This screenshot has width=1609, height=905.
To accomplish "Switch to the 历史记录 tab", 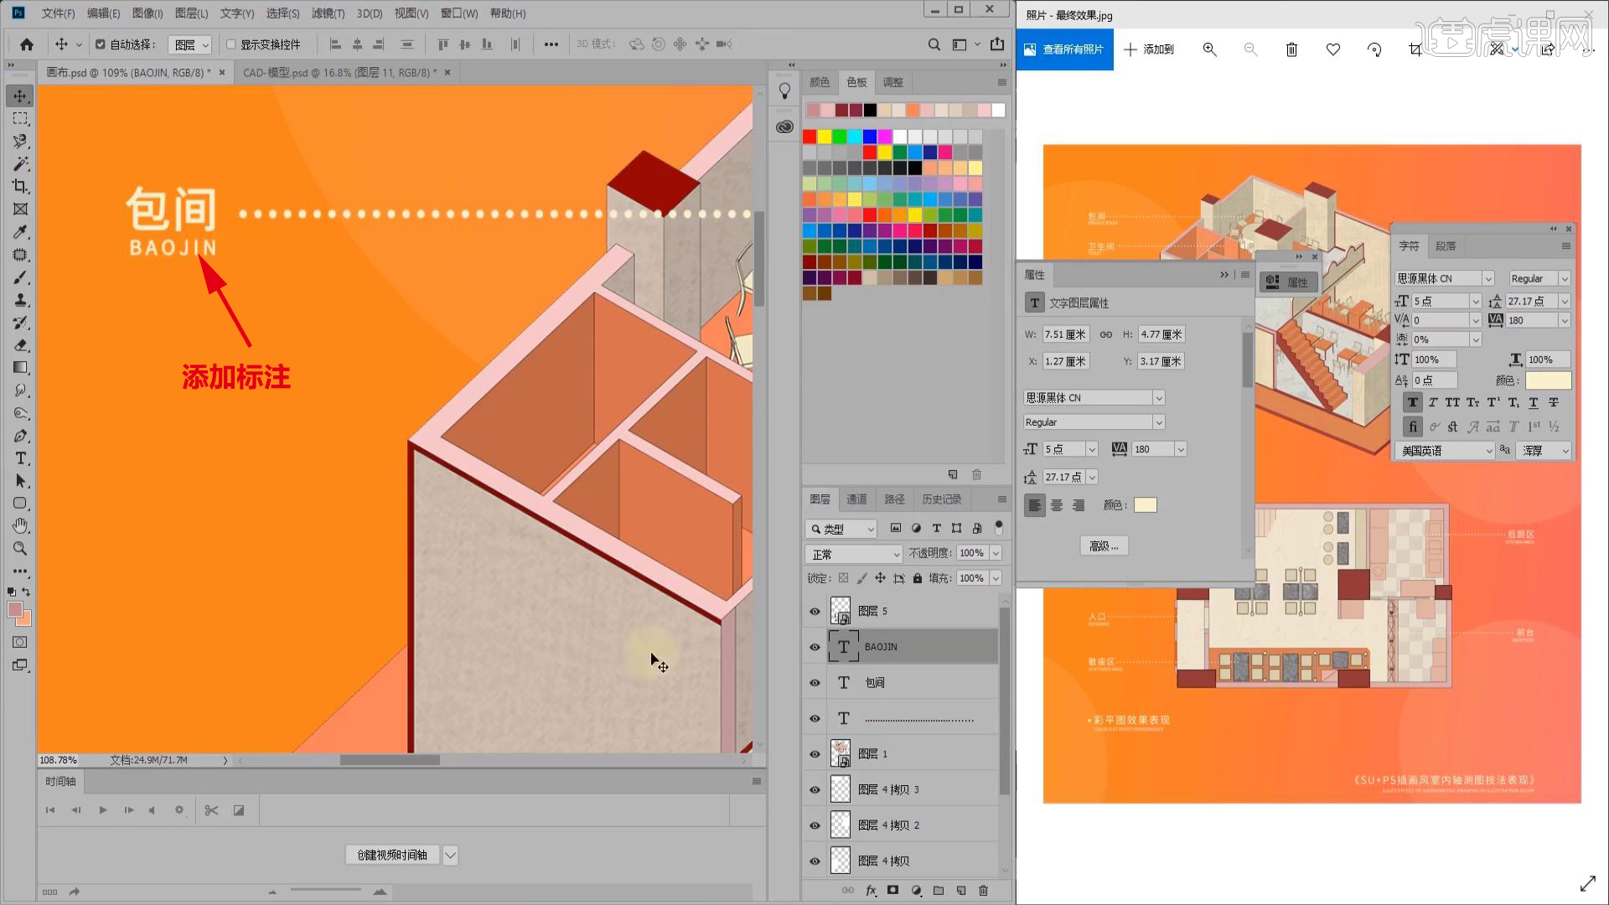I will pos(942,499).
